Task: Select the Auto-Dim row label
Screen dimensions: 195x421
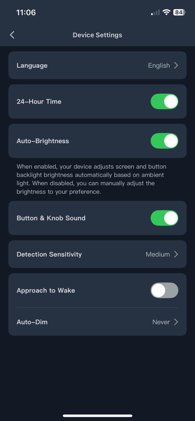Action: [x=32, y=322]
